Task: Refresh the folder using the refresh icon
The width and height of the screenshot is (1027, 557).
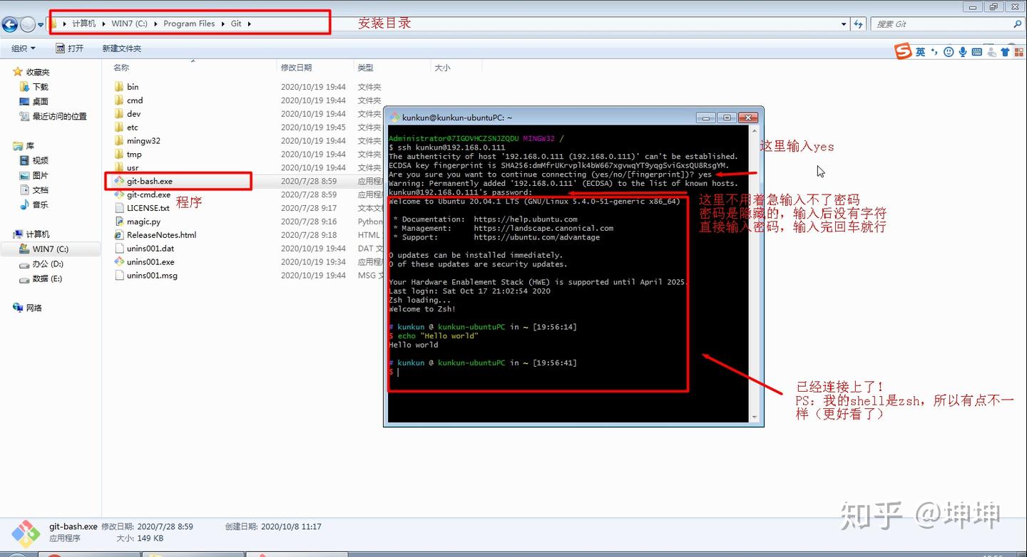Action: click(859, 23)
